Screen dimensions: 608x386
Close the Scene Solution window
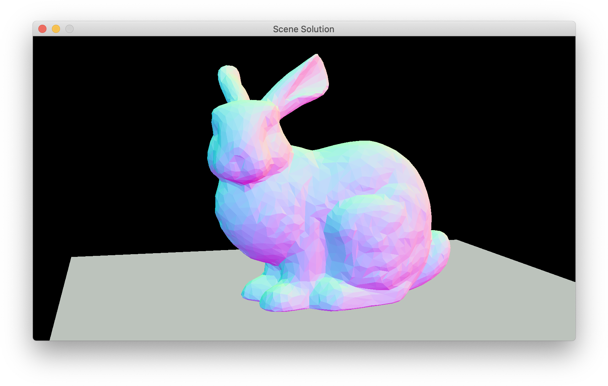point(42,29)
